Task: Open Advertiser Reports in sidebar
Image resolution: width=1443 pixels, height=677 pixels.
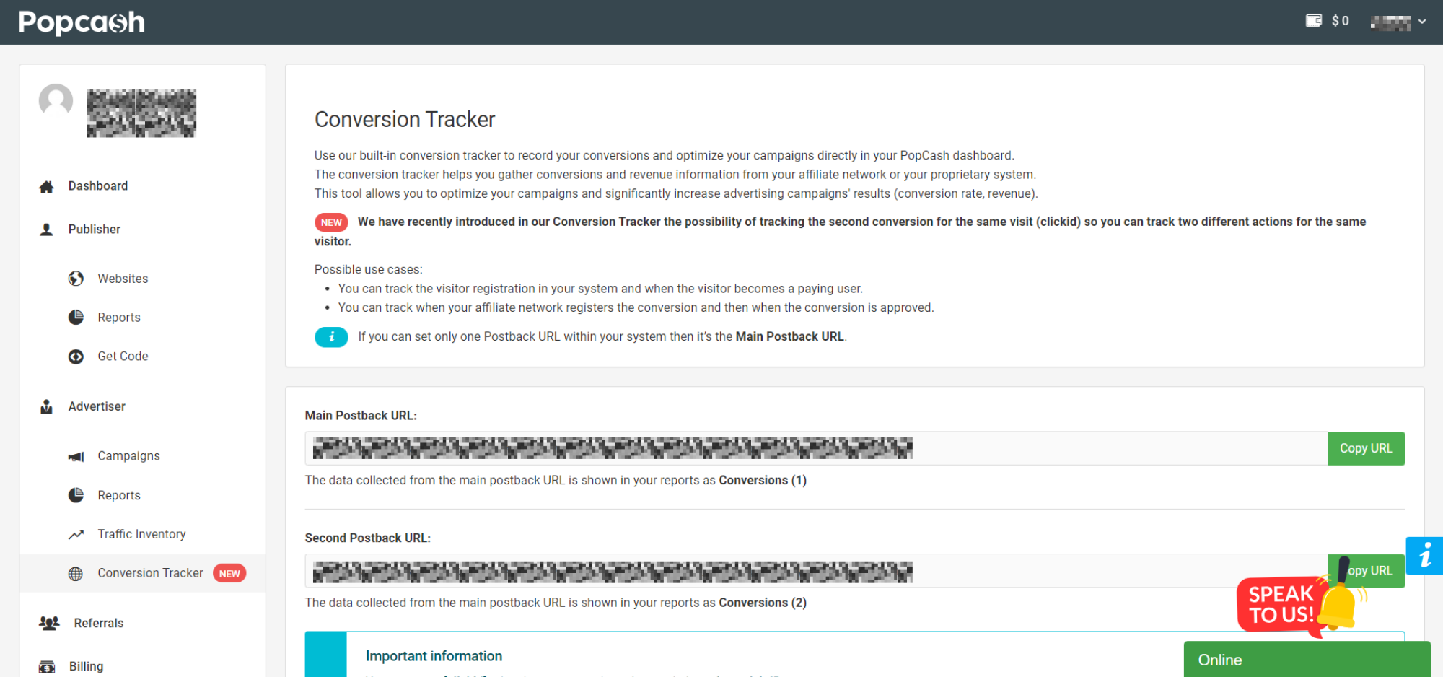Action: pyautogui.click(x=118, y=496)
